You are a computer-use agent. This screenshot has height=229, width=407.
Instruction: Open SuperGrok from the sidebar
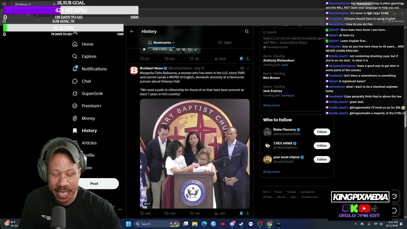tap(87, 94)
